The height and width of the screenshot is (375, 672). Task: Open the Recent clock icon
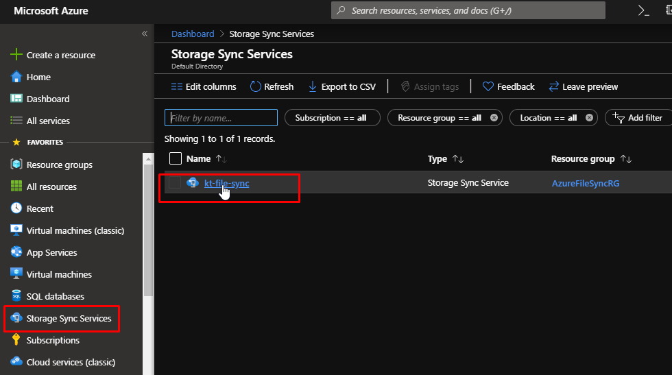(x=16, y=208)
